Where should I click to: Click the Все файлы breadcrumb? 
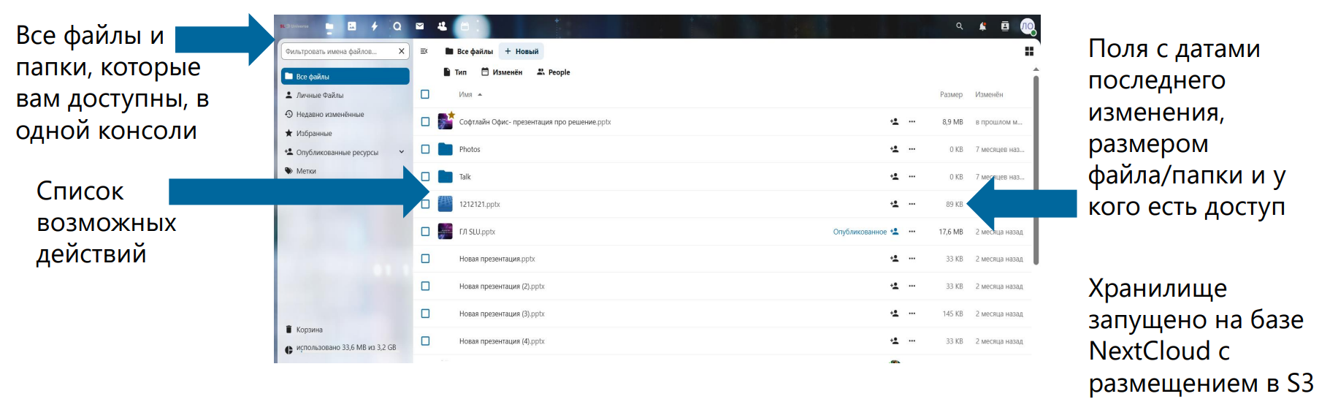click(x=469, y=51)
